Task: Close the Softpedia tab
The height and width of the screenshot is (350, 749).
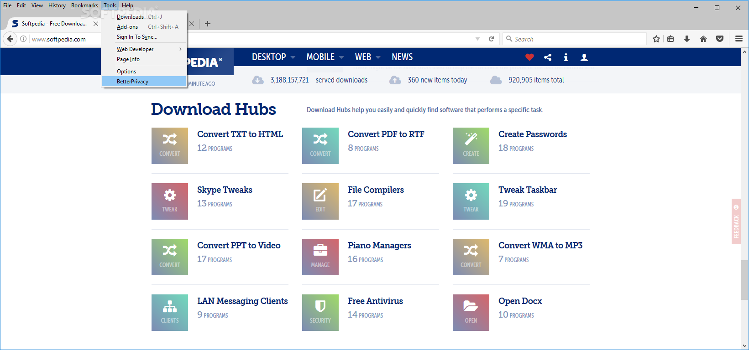Action: click(x=96, y=24)
